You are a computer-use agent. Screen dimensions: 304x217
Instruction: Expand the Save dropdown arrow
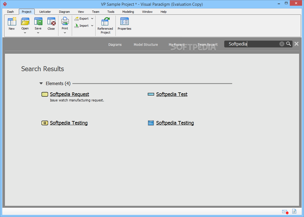[x=38, y=33]
